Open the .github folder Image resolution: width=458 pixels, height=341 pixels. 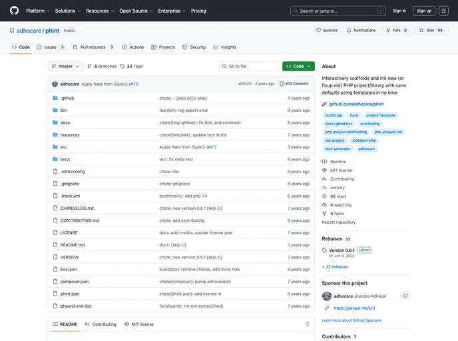pyautogui.click(x=67, y=98)
